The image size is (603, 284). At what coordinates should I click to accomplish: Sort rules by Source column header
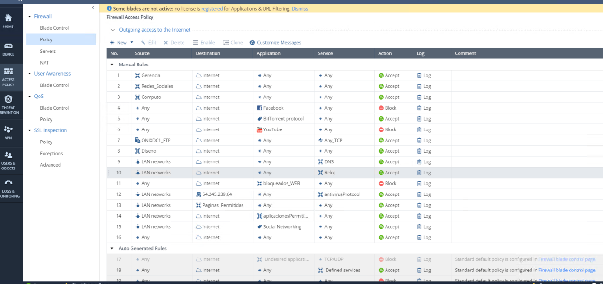point(142,53)
